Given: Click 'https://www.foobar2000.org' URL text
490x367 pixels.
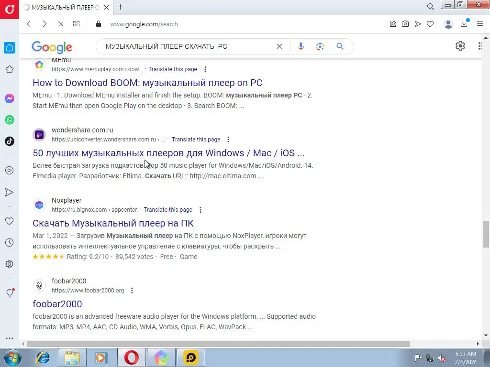Looking at the screenshot, I should (88, 291).
